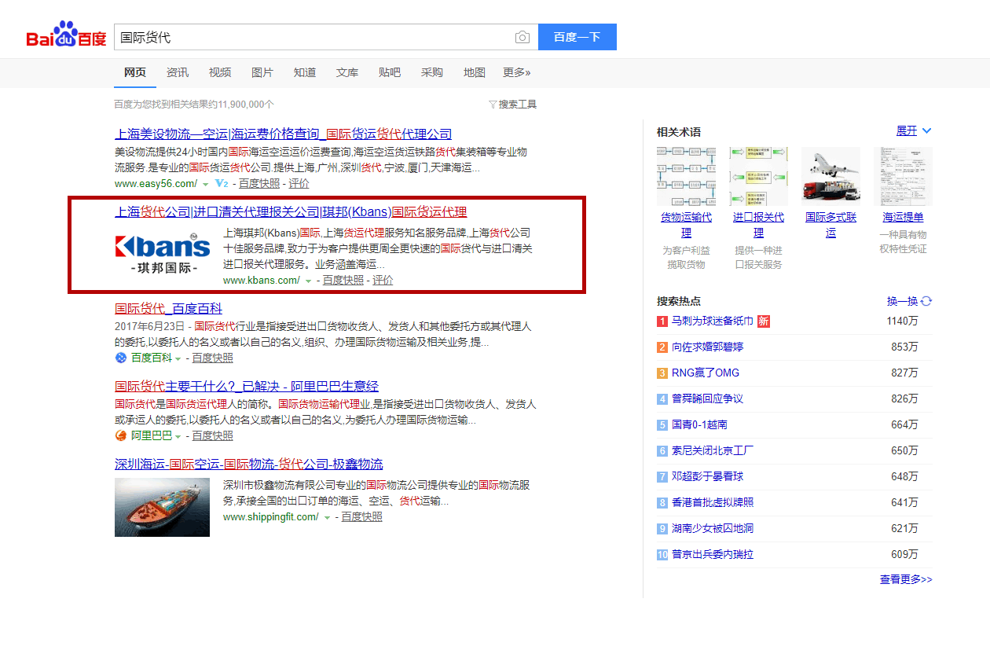This screenshot has height=650, width=990.
Task: Open 国际货代主要干什么 Alibaba result
Action: point(247,386)
